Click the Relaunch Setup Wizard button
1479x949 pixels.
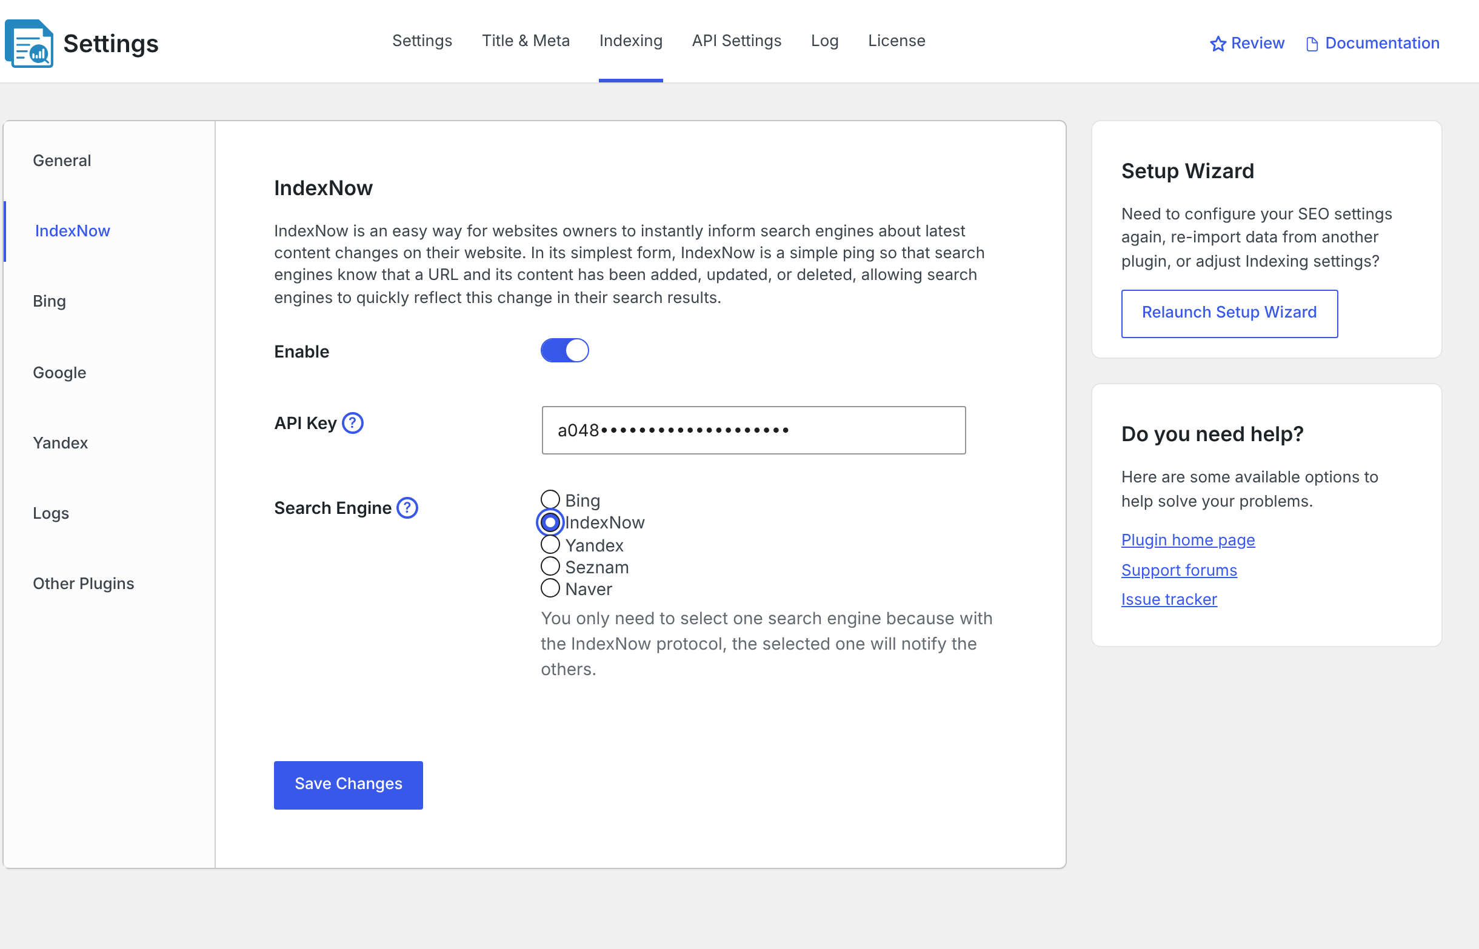pyautogui.click(x=1229, y=313)
